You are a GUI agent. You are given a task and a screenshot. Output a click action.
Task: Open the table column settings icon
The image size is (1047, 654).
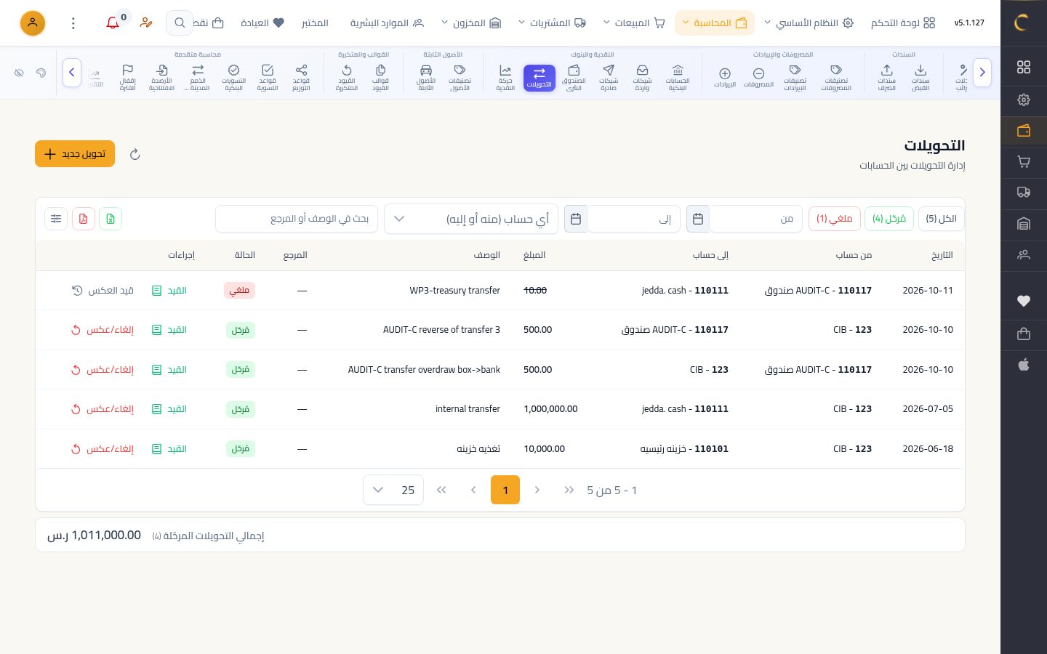pos(56,219)
